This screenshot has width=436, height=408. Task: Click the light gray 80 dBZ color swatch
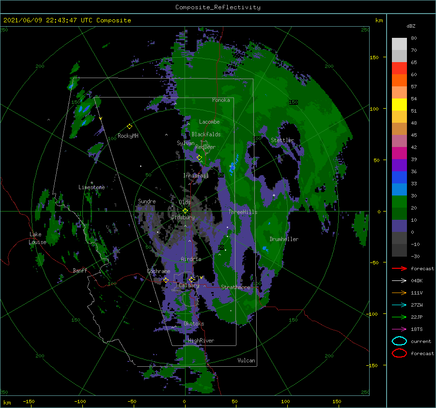point(399,44)
